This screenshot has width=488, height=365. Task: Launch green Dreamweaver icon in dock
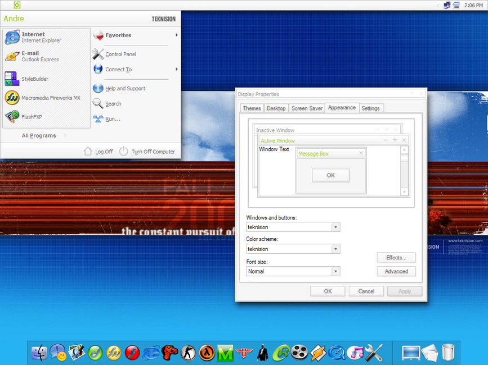pyautogui.click(x=95, y=353)
